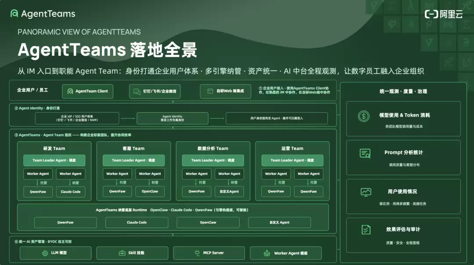The image size is (474, 265).
Task: Click OpenClaw box in 客服 Team
Action: 150,191
